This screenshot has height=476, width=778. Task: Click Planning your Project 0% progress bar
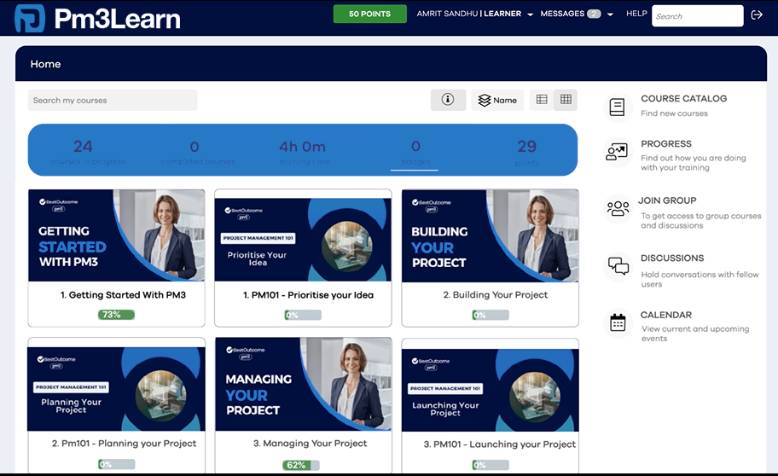[117, 465]
